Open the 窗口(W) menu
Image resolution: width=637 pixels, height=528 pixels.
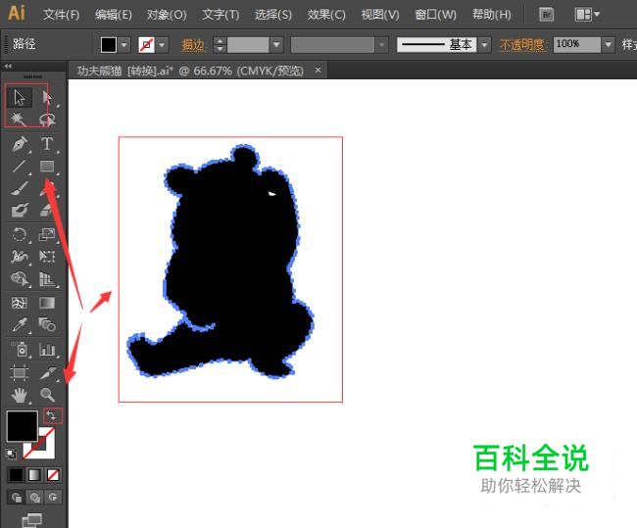click(435, 15)
